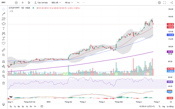Viewport: 175px width, 109px height.
Task: Select the ruler measure tool
Action: (4, 50)
